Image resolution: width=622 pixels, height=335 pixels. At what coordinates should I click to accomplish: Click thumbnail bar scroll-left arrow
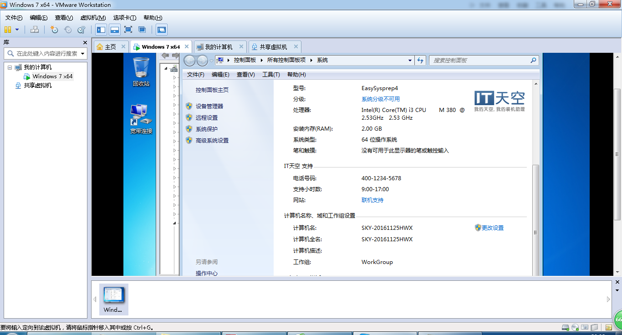click(x=95, y=299)
